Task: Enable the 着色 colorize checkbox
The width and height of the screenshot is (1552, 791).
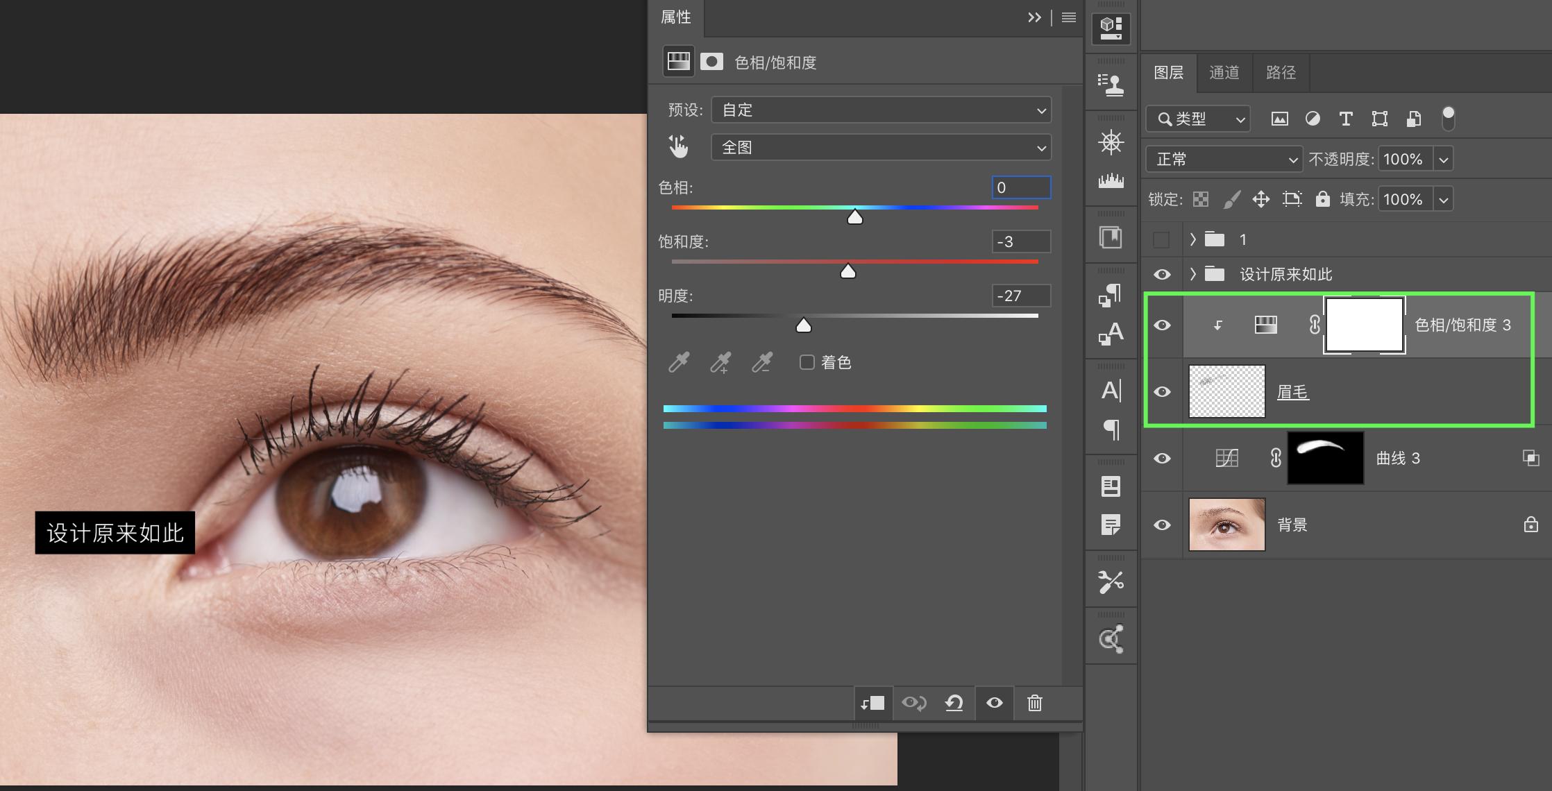Action: point(807,362)
